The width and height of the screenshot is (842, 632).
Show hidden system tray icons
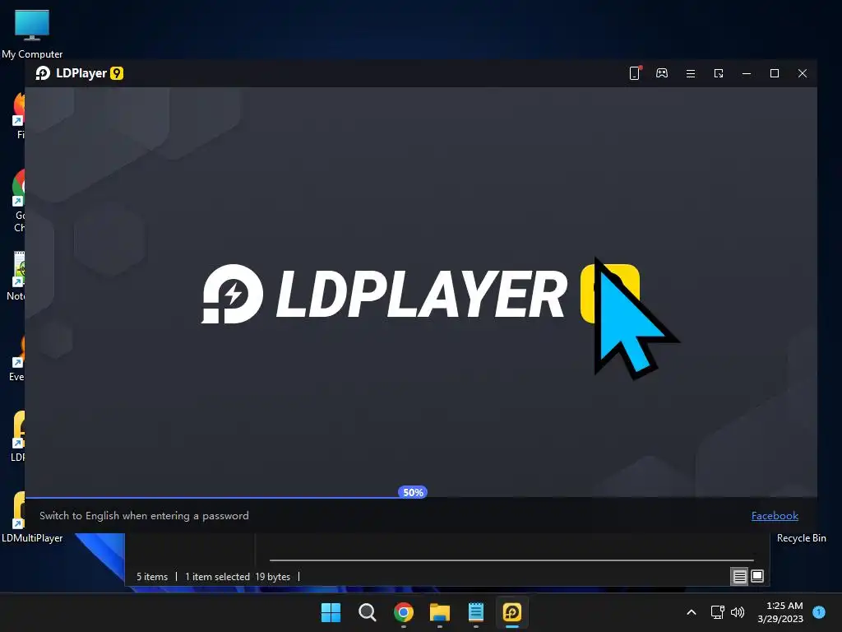click(692, 612)
